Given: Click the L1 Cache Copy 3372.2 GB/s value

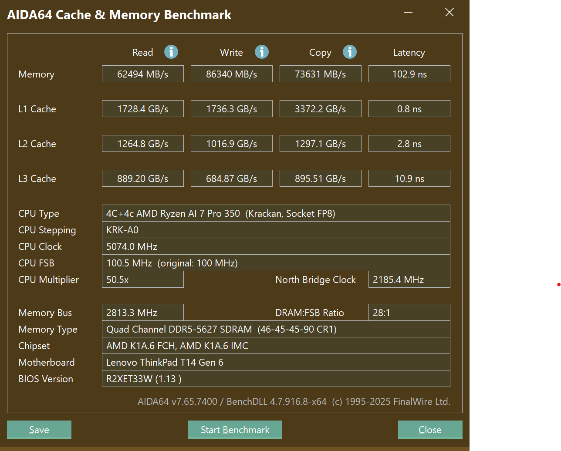Looking at the screenshot, I should 320,109.
